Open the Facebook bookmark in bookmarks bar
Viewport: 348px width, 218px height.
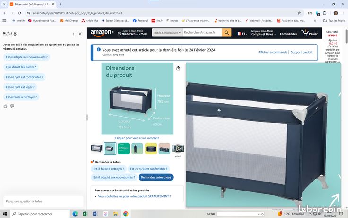coord(140,21)
